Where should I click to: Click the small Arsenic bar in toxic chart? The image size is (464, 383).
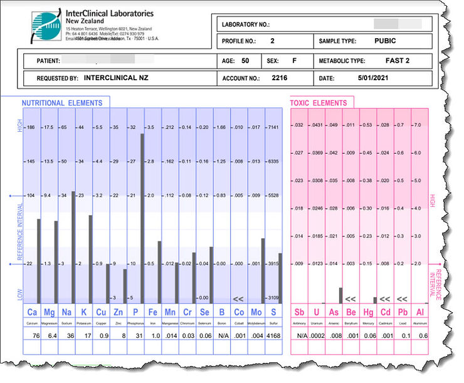tap(340, 295)
